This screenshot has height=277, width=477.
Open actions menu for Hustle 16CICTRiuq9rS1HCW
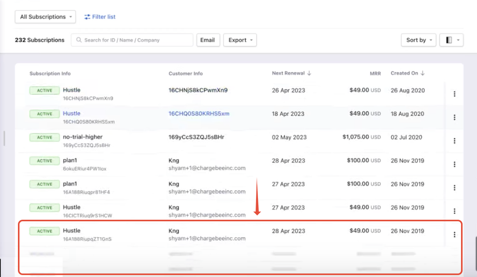tap(454, 211)
